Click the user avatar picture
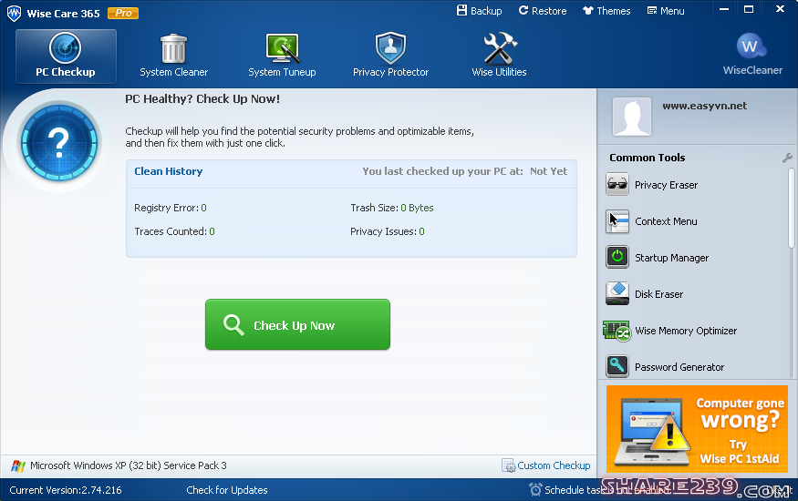The width and height of the screenshot is (798, 501). tap(632, 117)
